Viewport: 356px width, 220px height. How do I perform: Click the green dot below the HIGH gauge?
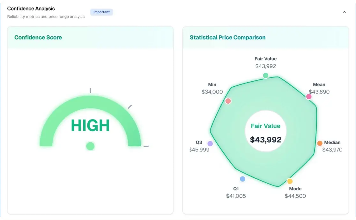click(90, 146)
